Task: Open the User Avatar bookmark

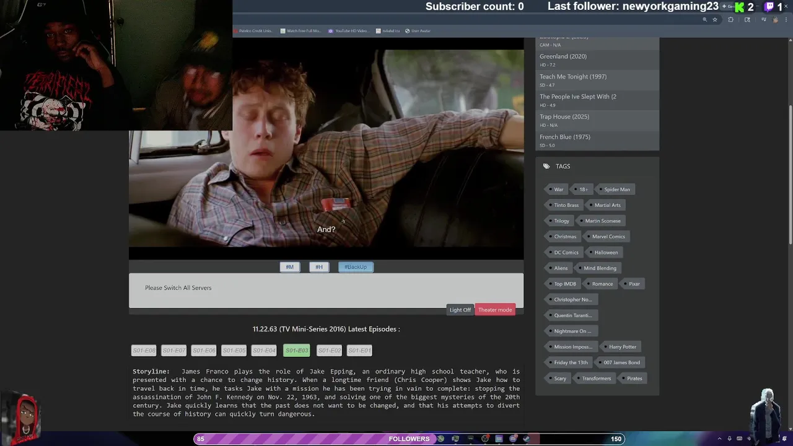Action: click(418, 31)
